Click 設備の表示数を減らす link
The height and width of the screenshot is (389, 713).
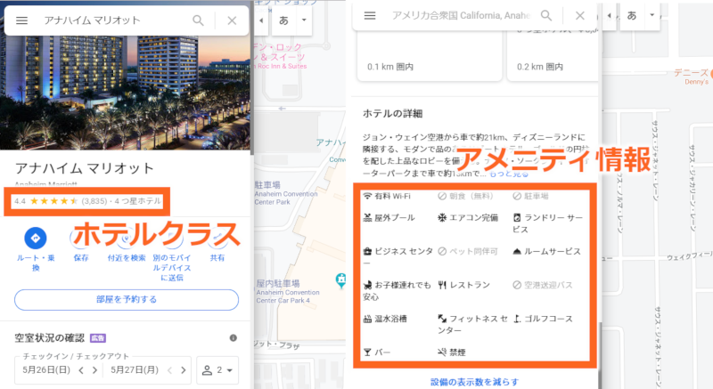(474, 382)
